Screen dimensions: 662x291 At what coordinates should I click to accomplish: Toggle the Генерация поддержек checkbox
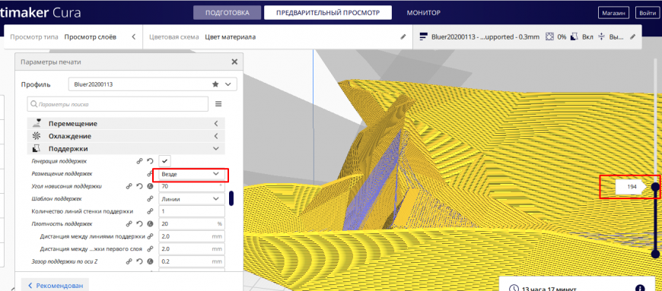pyautogui.click(x=164, y=161)
